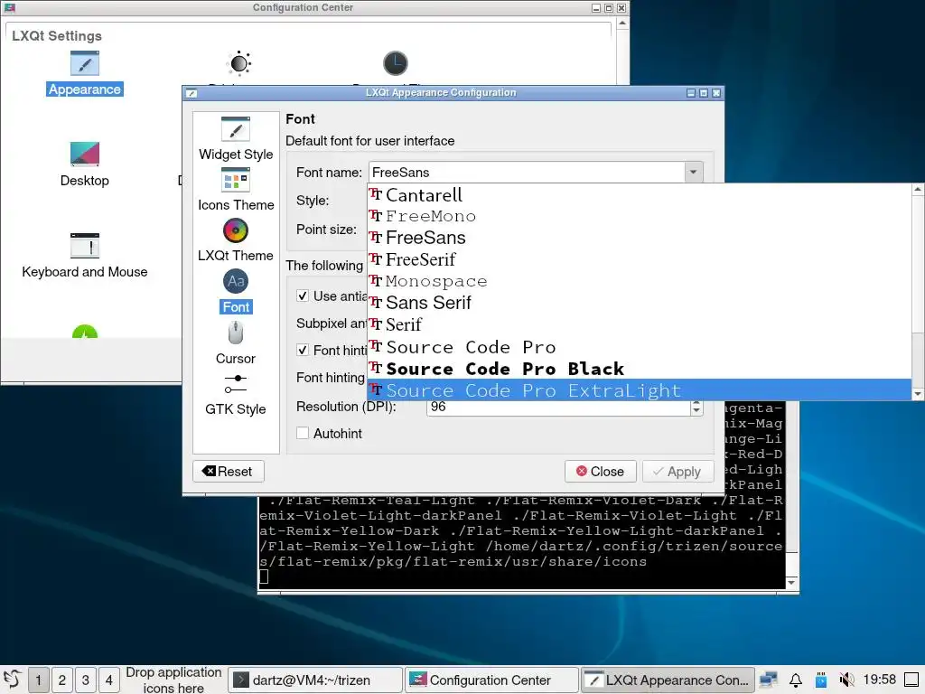925x694 pixels.
Task: Toggle the Use antialias fonts checkbox
Action: (303, 295)
